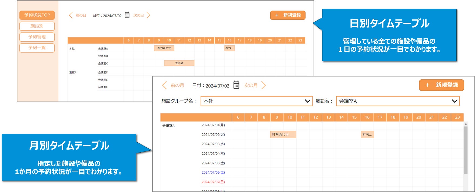Go to next month arrow

click(264, 85)
